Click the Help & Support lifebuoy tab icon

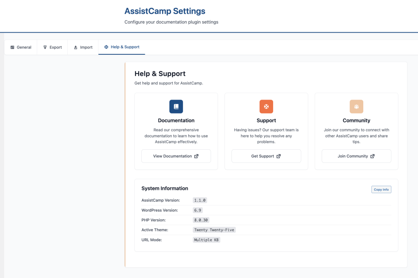107,47
